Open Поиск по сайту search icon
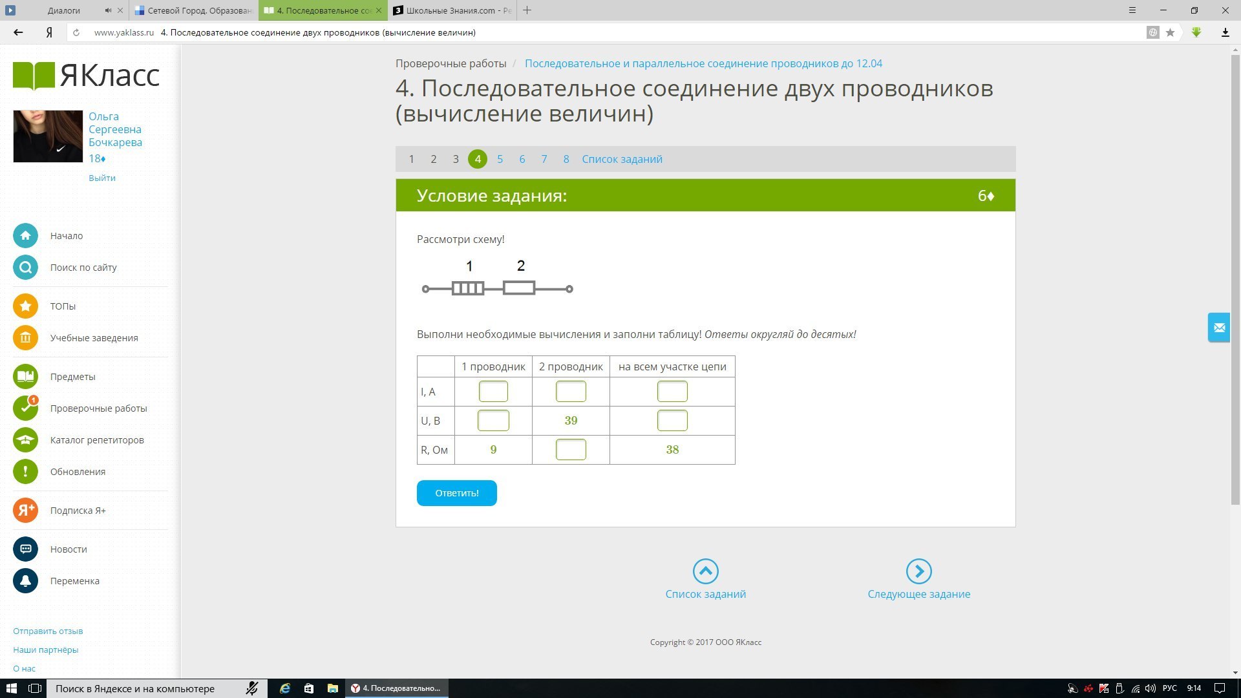 [x=25, y=268]
